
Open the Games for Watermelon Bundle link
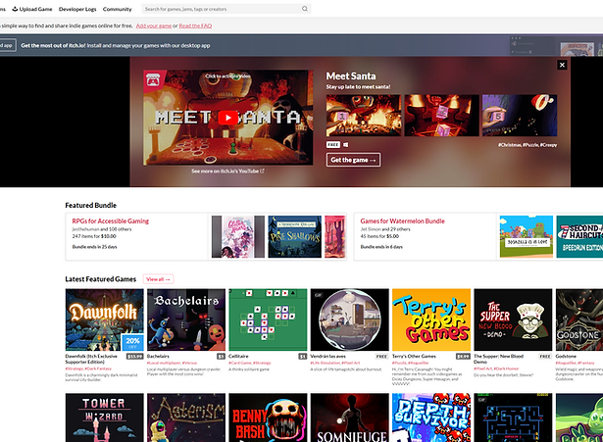click(402, 221)
